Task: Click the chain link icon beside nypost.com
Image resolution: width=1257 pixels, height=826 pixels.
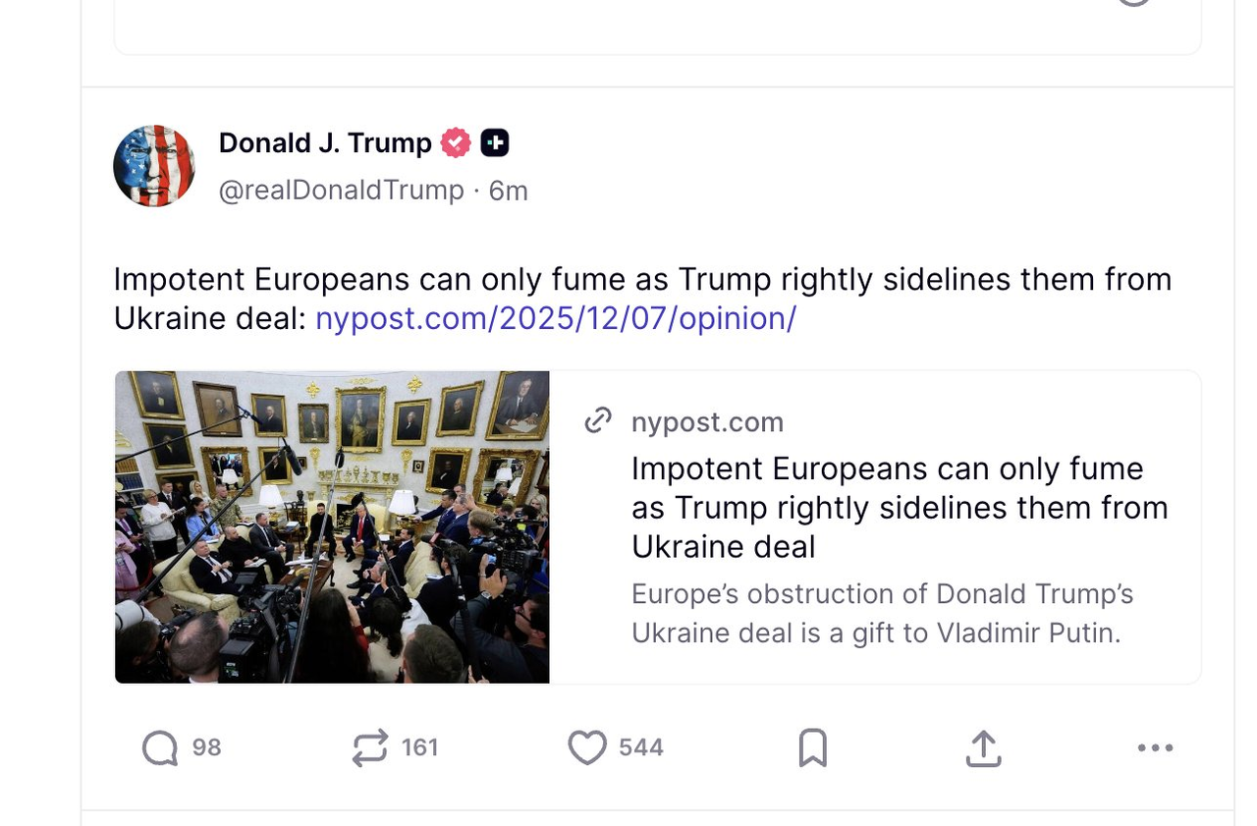Action: pyautogui.click(x=598, y=421)
